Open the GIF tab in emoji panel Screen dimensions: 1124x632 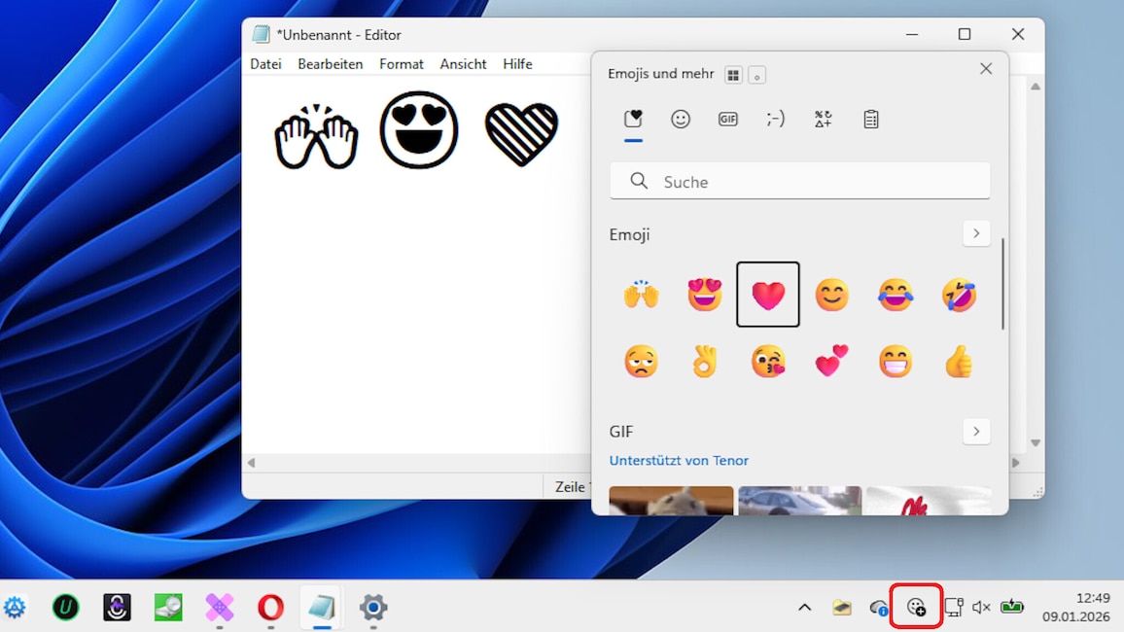(x=727, y=119)
